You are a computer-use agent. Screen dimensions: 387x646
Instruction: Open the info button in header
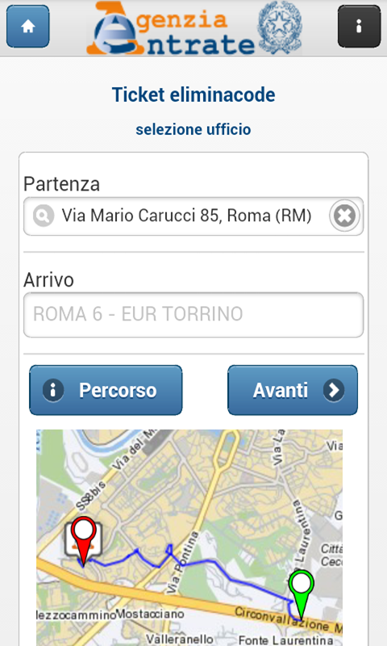coord(359,27)
